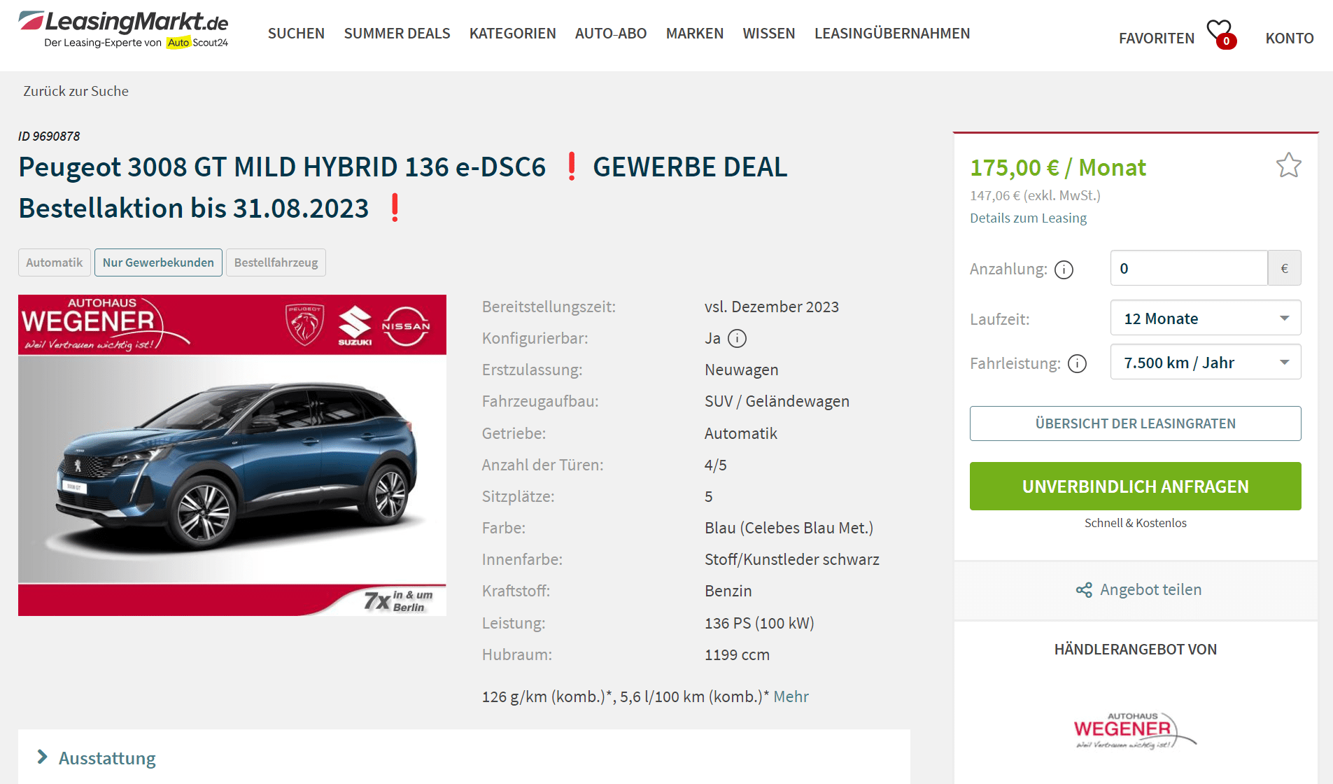Show info about Fahrleistung
The height and width of the screenshot is (784, 1333).
pyautogui.click(x=1078, y=364)
